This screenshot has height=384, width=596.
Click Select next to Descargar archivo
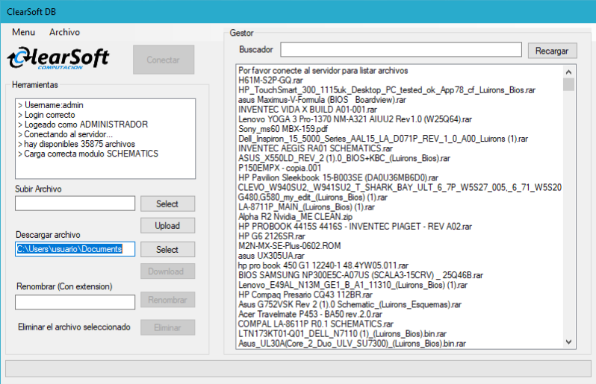167,249
